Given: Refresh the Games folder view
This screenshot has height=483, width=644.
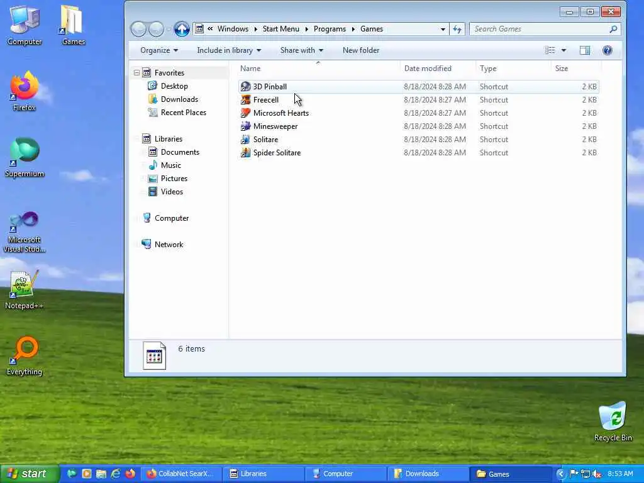Looking at the screenshot, I should tap(457, 29).
